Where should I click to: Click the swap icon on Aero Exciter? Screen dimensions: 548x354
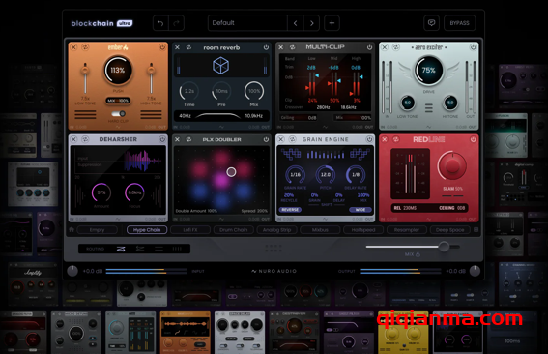395,47
